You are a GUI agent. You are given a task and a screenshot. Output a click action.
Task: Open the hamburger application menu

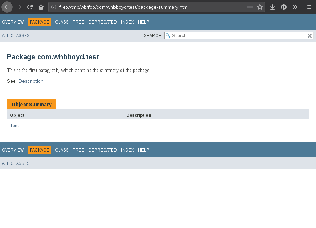[x=309, y=7]
